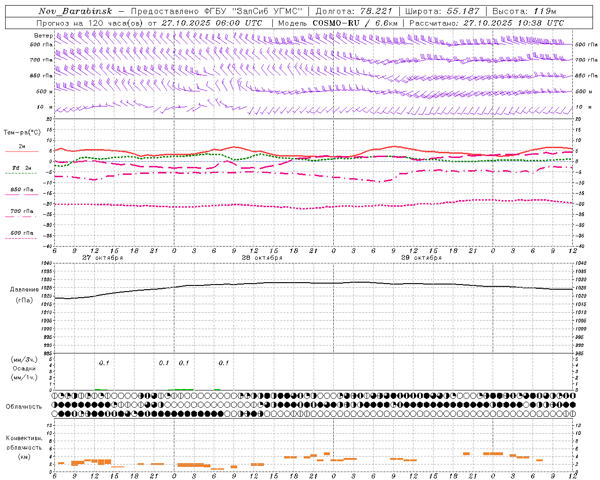Click the green precipitation bar after midnight 28 October
This screenshot has height=480, width=600.
click(184, 389)
